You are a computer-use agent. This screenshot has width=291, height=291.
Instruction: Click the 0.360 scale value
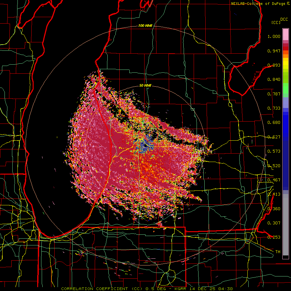274,209
